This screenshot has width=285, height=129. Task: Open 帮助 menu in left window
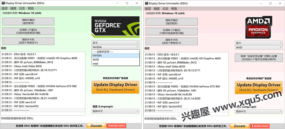point(31,8)
